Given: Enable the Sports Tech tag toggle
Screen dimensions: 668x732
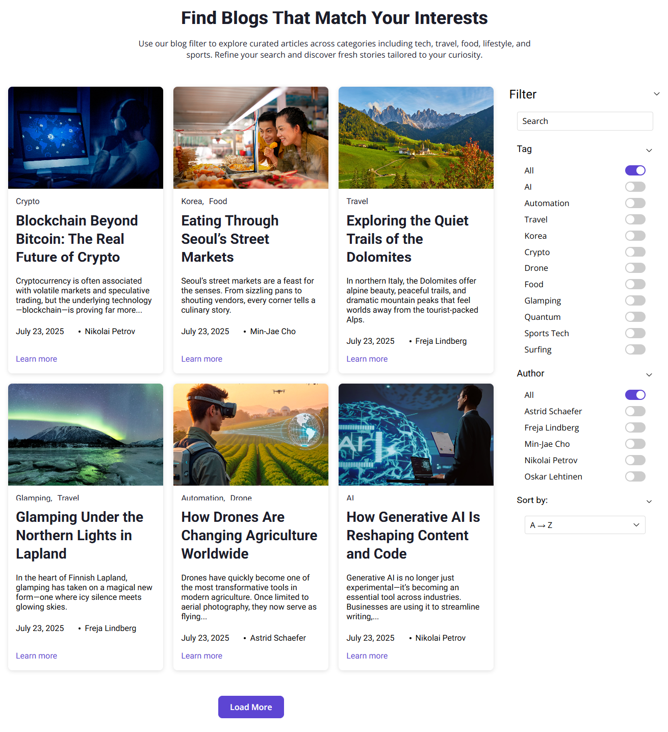Looking at the screenshot, I should (x=635, y=333).
